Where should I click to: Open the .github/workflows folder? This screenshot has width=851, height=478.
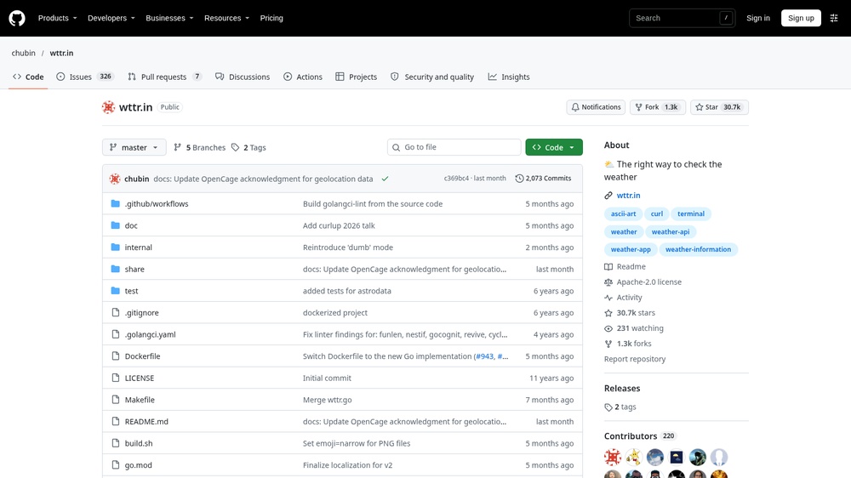157,203
